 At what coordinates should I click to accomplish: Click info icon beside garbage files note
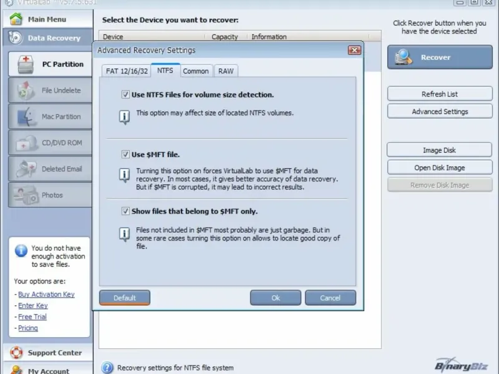124,234
